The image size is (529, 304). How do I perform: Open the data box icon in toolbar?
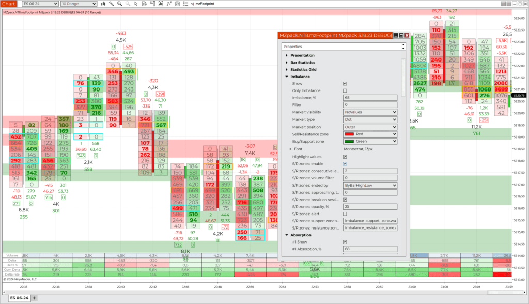point(144,4)
